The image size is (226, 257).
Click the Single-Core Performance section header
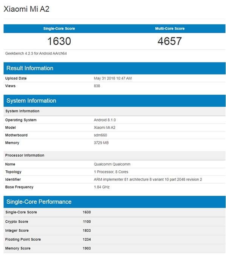[x=115, y=202]
